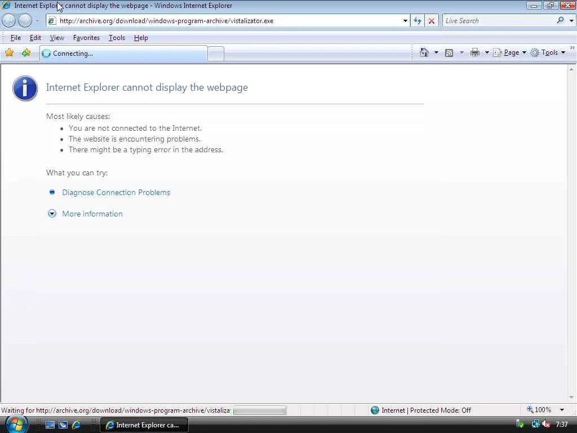The height and width of the screenshot is (433, 577).
Task: Open the Help menu
Action: (141, 38)
